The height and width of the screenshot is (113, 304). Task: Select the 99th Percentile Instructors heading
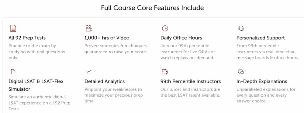(x=191, y=81)
